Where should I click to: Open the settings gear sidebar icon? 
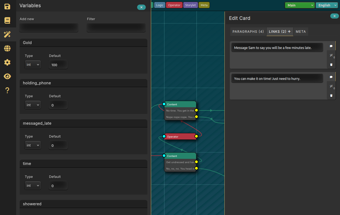(x=7, y=62)
